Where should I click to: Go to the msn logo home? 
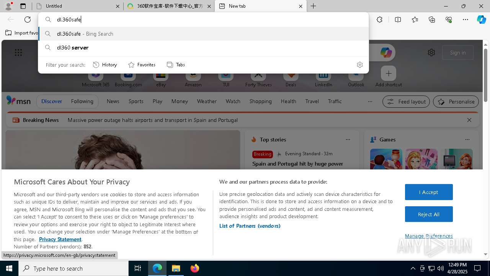[x=18, y=101]
